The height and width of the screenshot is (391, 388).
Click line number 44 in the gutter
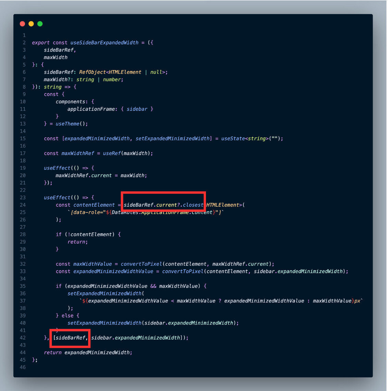23,353
